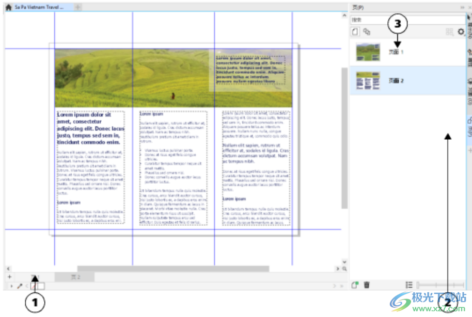472x317 pixels.
Task: Select the eyedropper tool in document palette
Action: click(20, 286)
